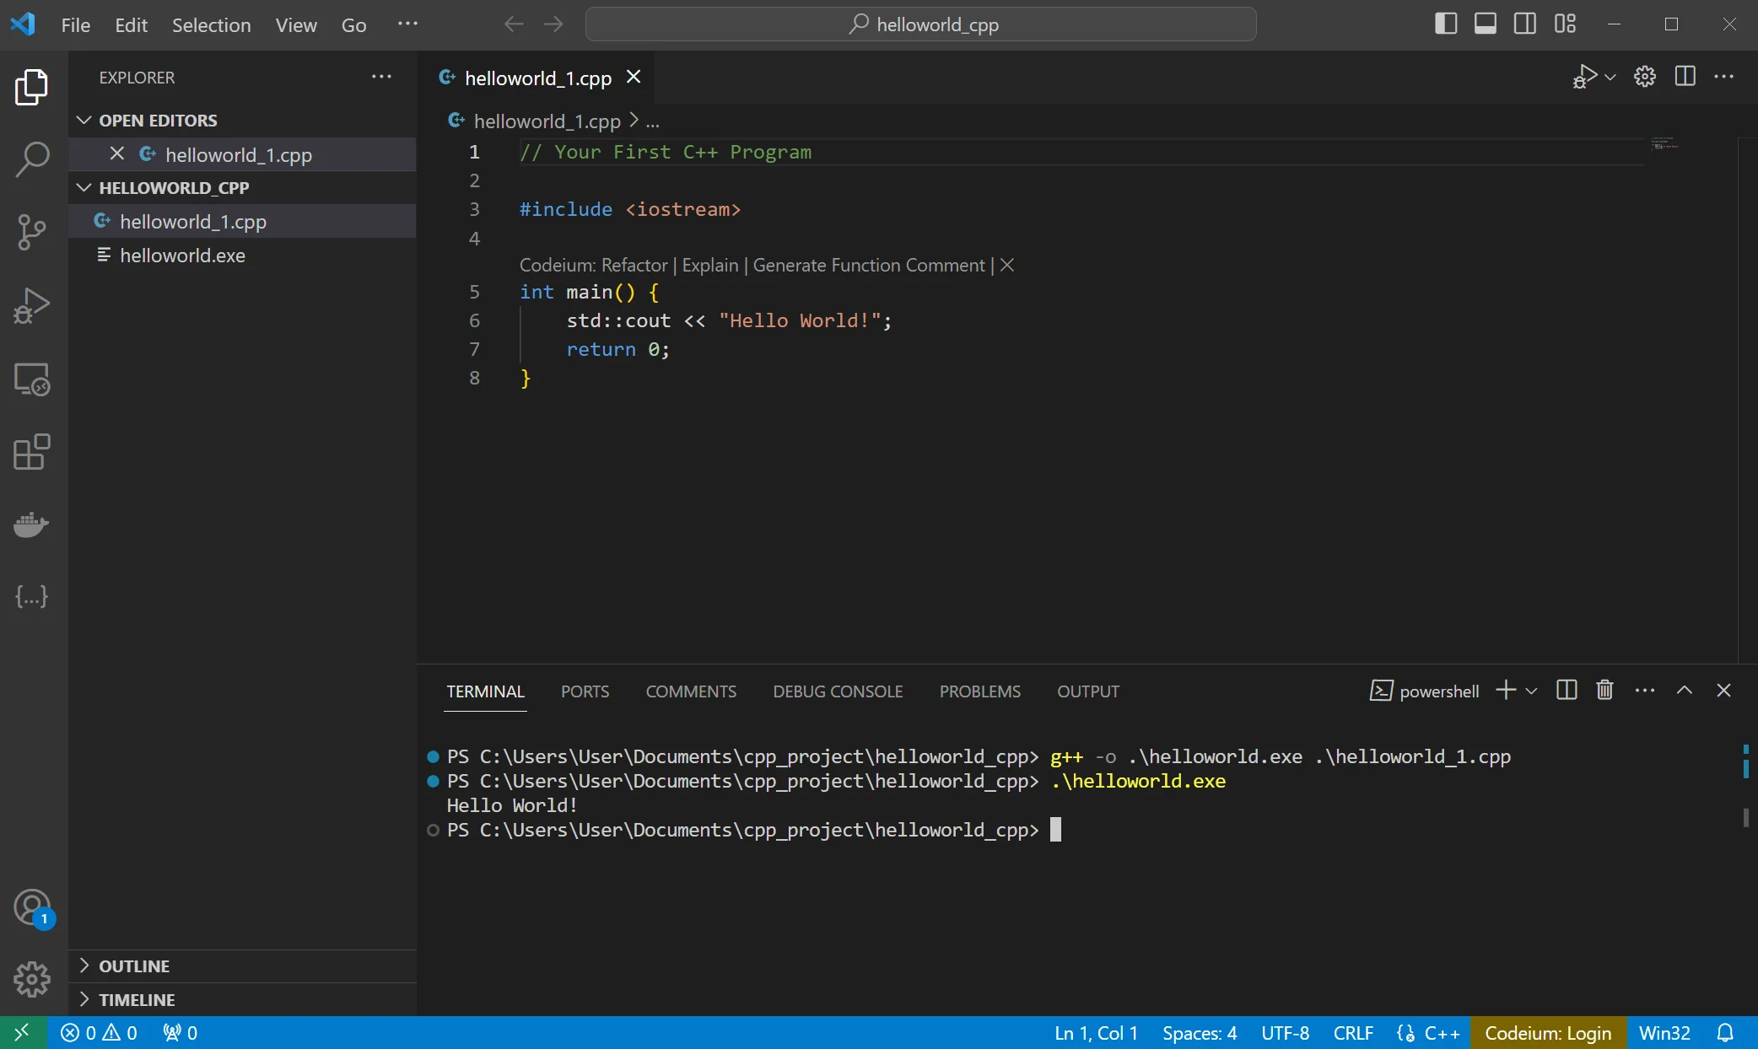Open notifications bell in status bar
Viewport: 1758px width, 1049px height.
(1726, 1032)
